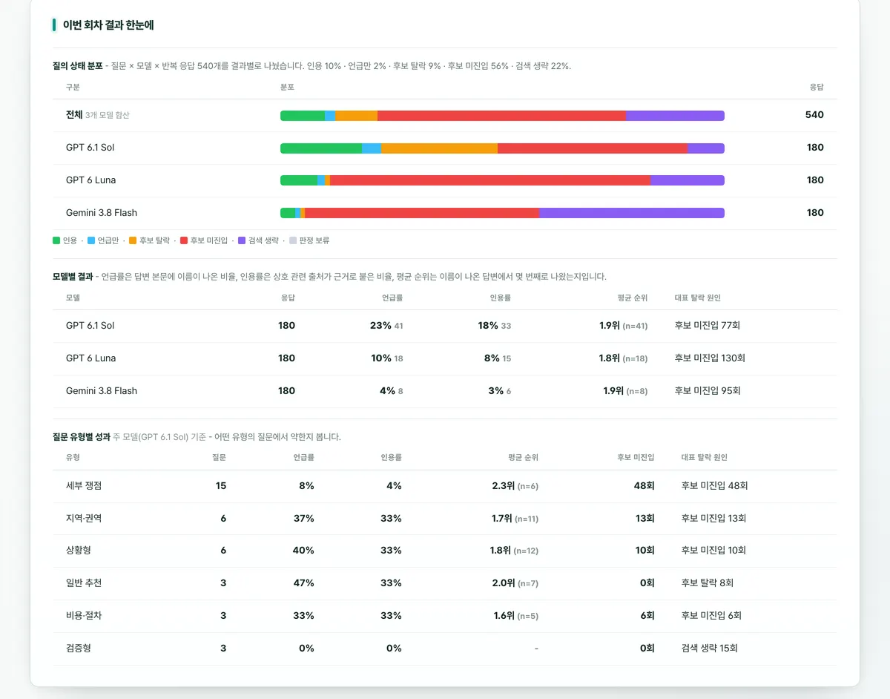Screen dimensions: 890x699
Task: Click the '2.3위 (n=6)' average rank
Action: pos(515,486)
